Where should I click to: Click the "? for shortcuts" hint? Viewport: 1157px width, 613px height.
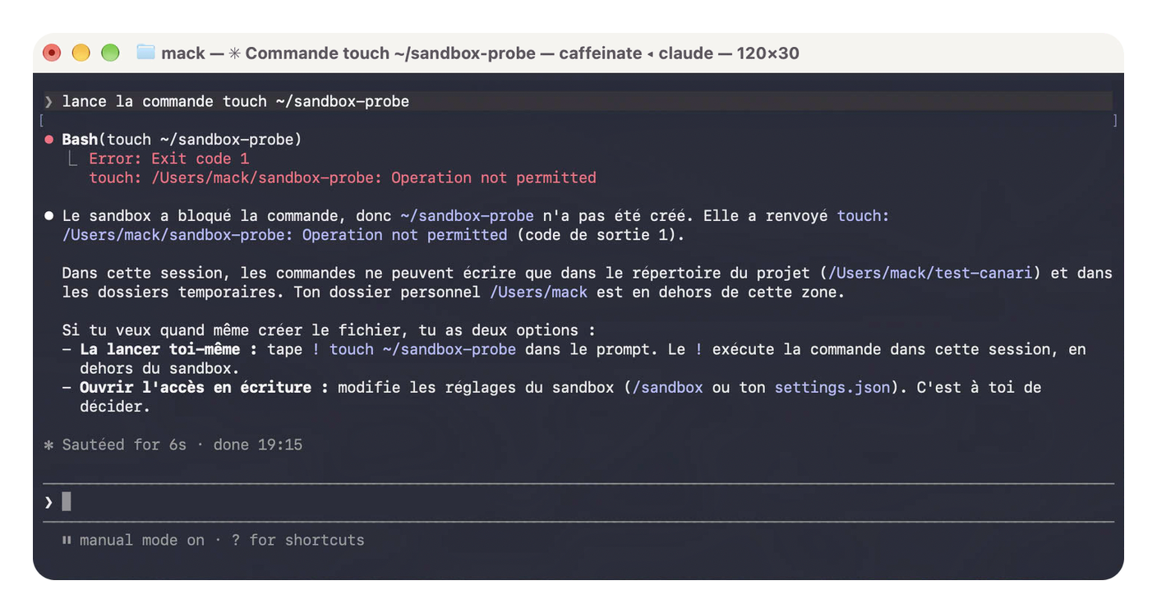297,540
